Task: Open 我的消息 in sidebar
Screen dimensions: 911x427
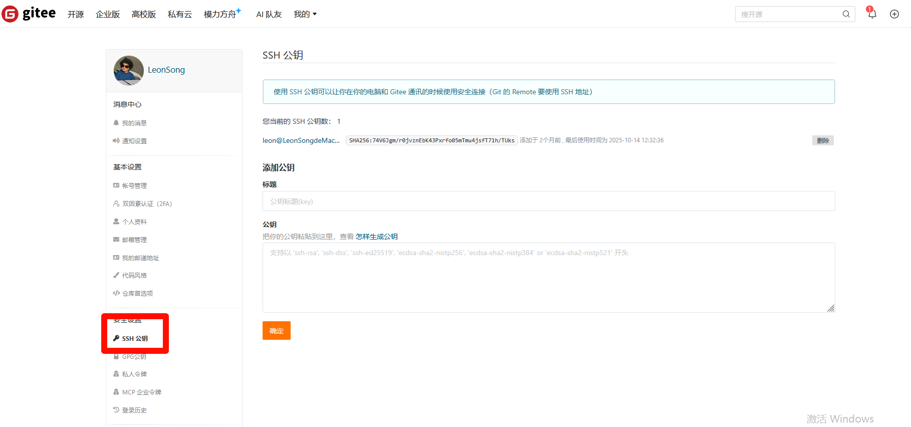Action: click(134, 123)
